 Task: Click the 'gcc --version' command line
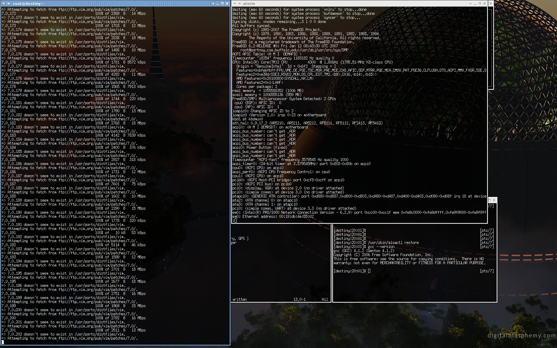tap(364, 247)
